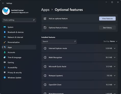Click the Bluetooth icon in sidebar
Screen dimensions: 121x94
coord(5,32)
